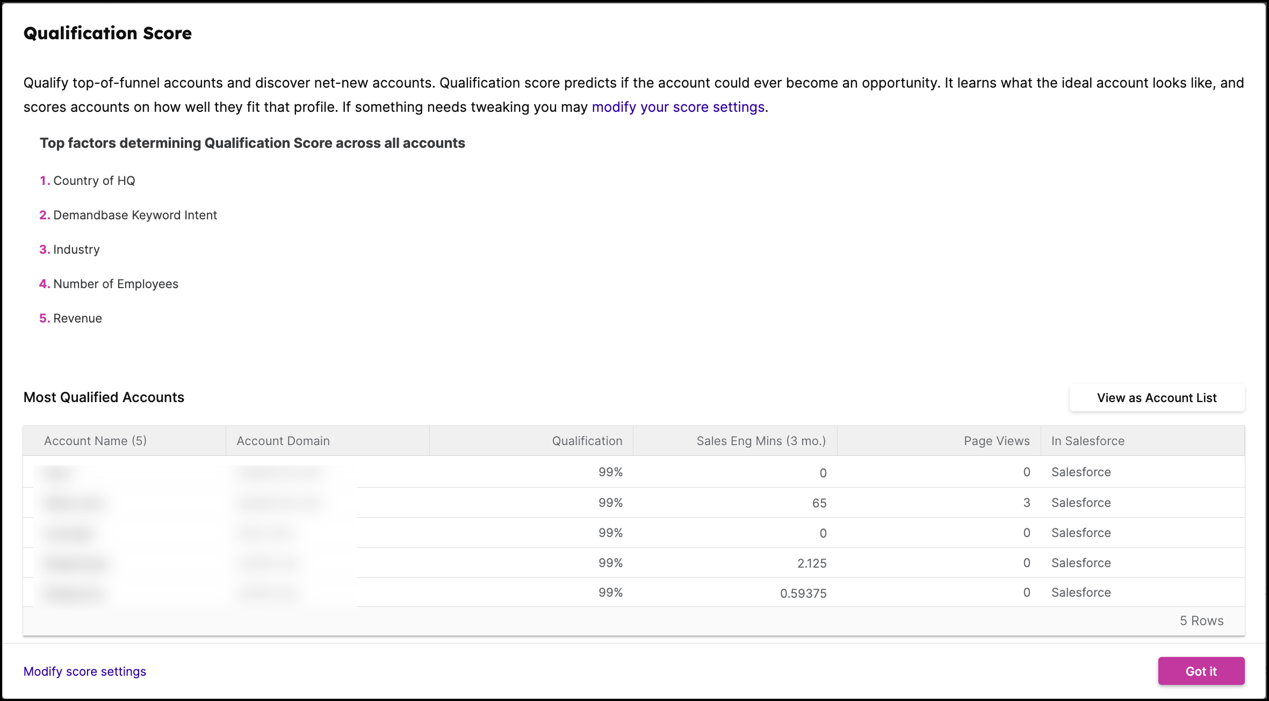
Task: Sort table by Account Domain column
Action: coord(282,440)
